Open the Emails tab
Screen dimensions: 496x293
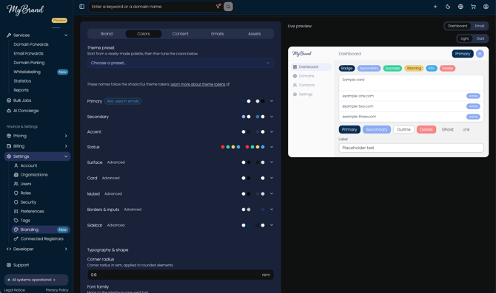(x=218, y=34)
